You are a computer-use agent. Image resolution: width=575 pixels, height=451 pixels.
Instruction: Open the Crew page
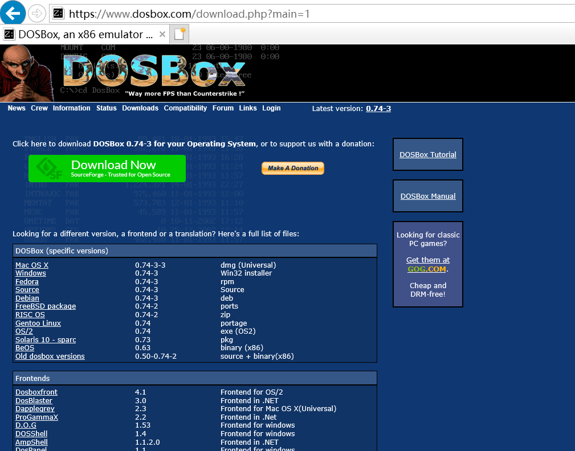[39, 108]
